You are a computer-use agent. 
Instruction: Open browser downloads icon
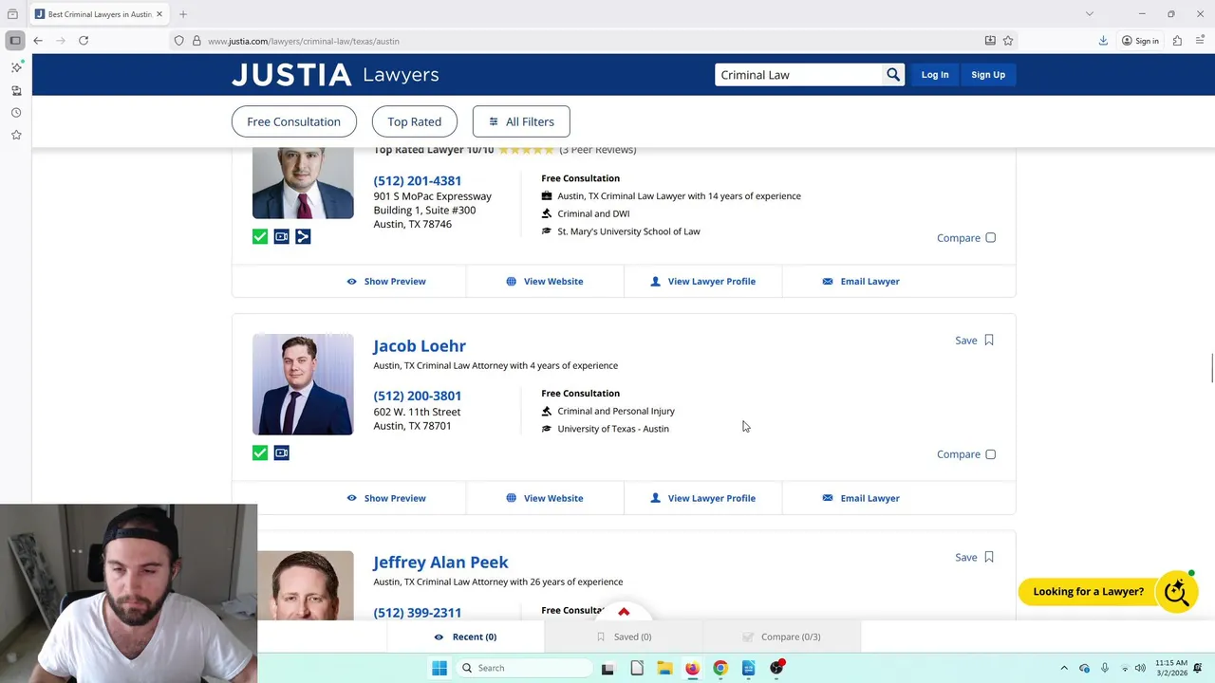[1103, 41]
